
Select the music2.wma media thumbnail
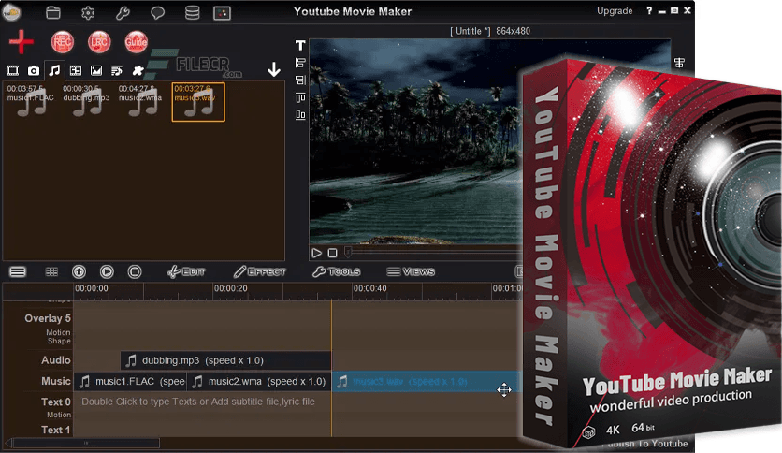(x=141, y=101)
